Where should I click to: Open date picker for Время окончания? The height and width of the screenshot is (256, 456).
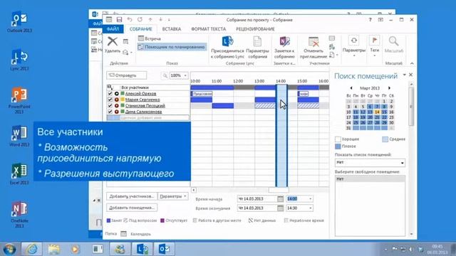click(x=280, y=208)
